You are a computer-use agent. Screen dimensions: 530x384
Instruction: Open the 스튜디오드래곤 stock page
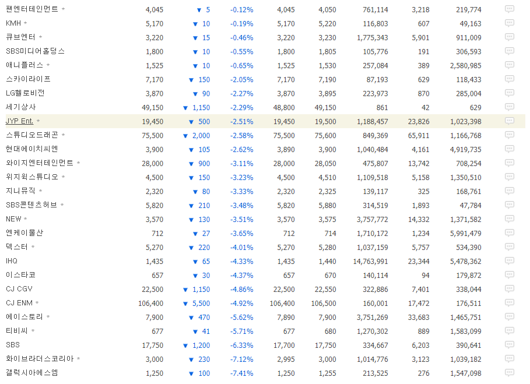point(32,135)
